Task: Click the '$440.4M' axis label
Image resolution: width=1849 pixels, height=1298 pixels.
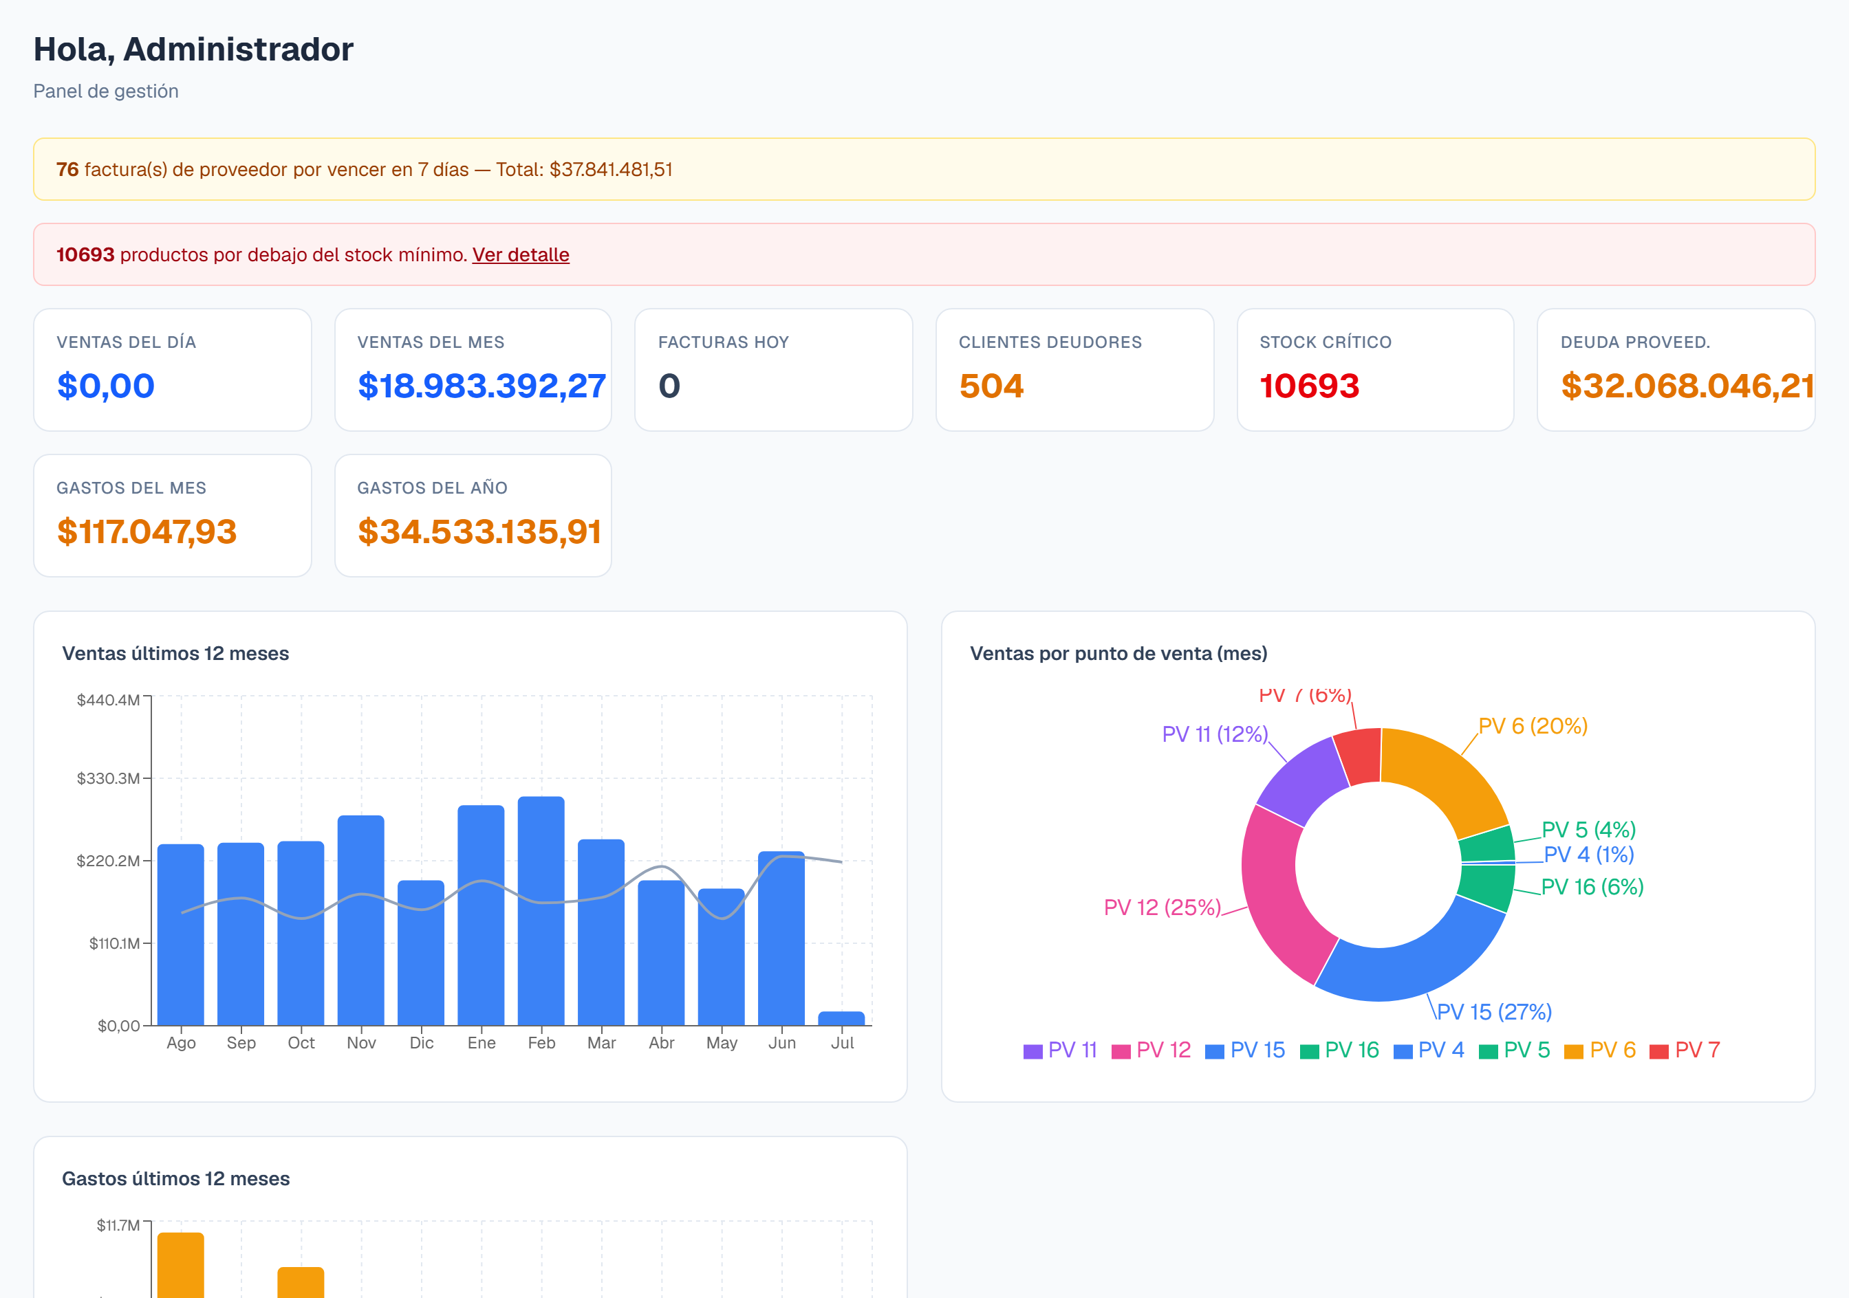Action: 108,700
